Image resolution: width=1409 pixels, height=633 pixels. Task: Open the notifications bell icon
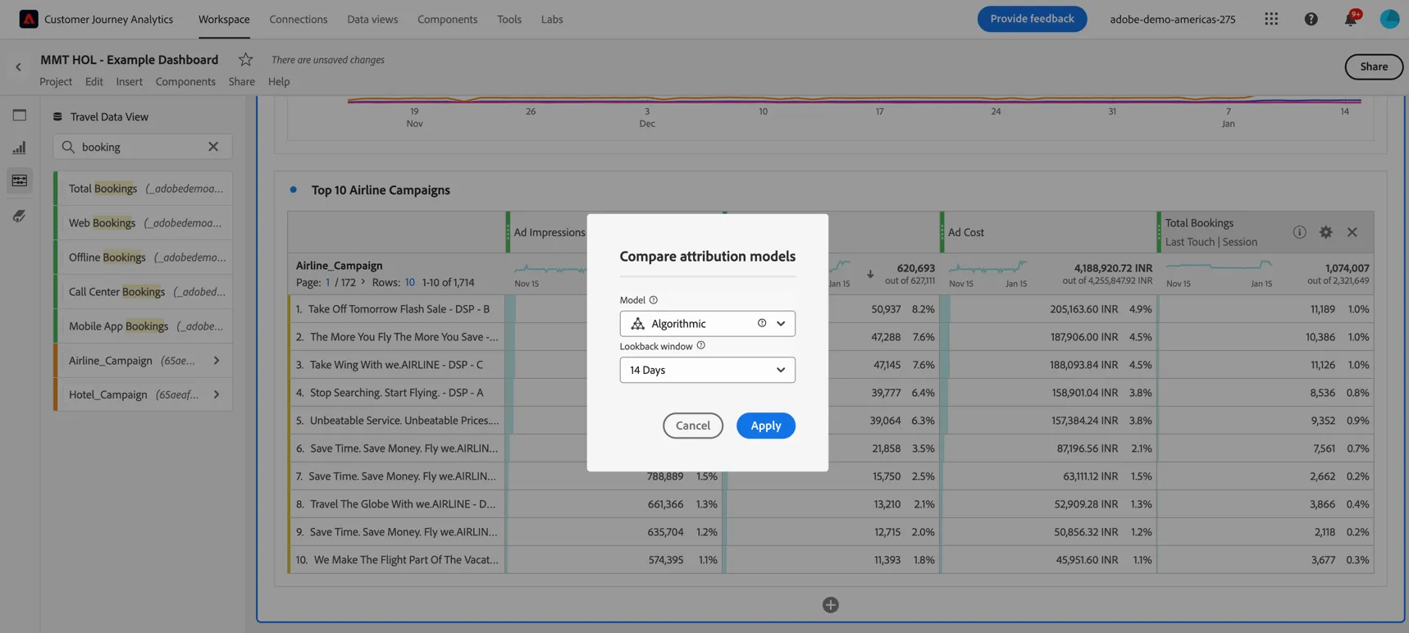point(1350,19)
